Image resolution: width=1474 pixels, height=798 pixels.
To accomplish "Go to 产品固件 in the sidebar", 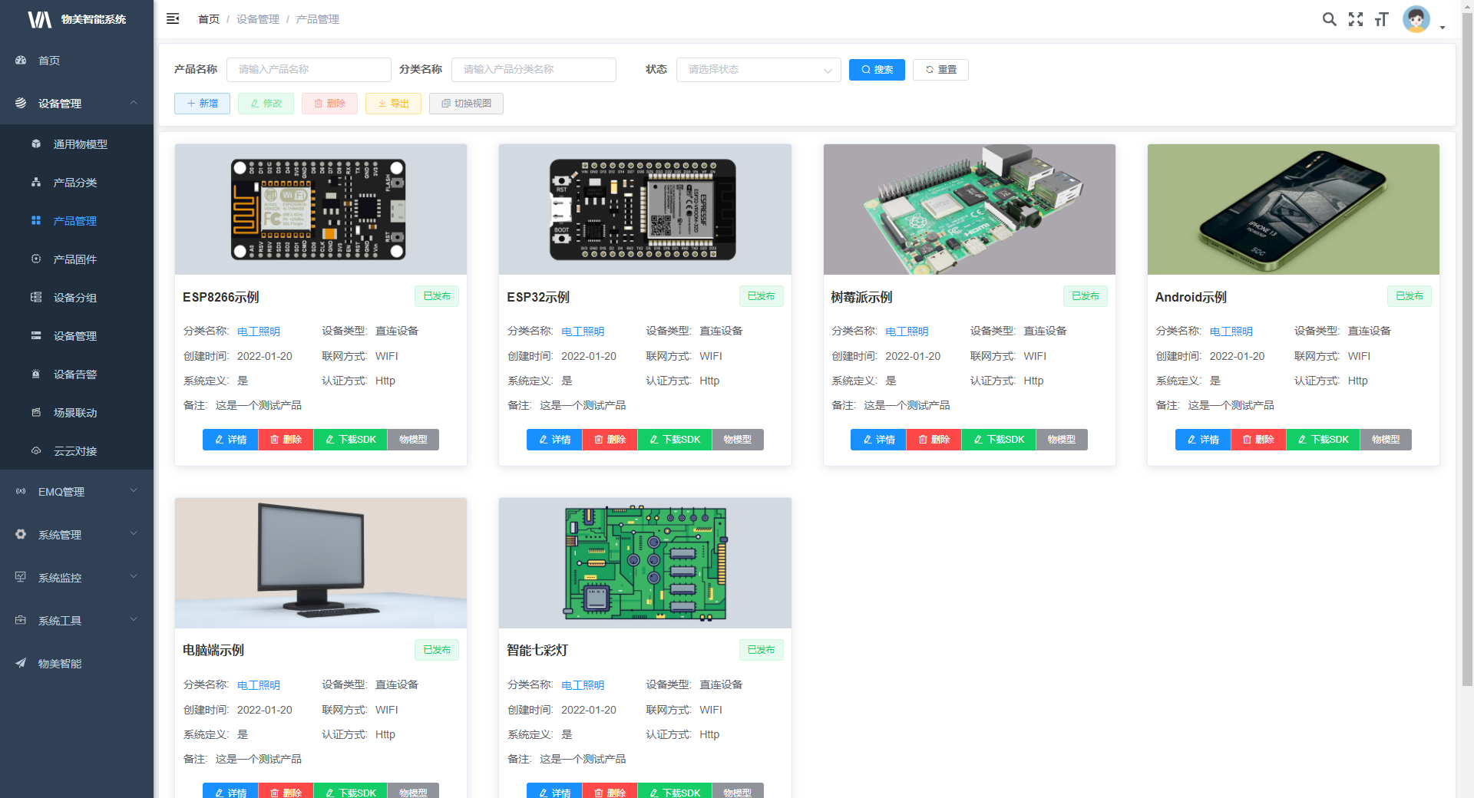I will 74,259.
